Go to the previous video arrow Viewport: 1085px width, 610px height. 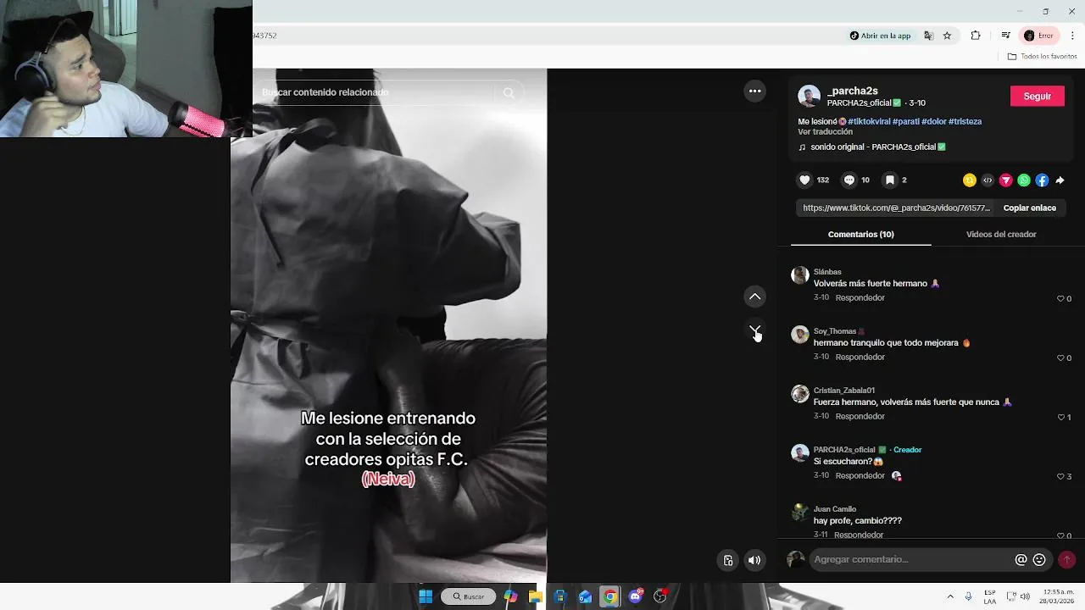754,297
